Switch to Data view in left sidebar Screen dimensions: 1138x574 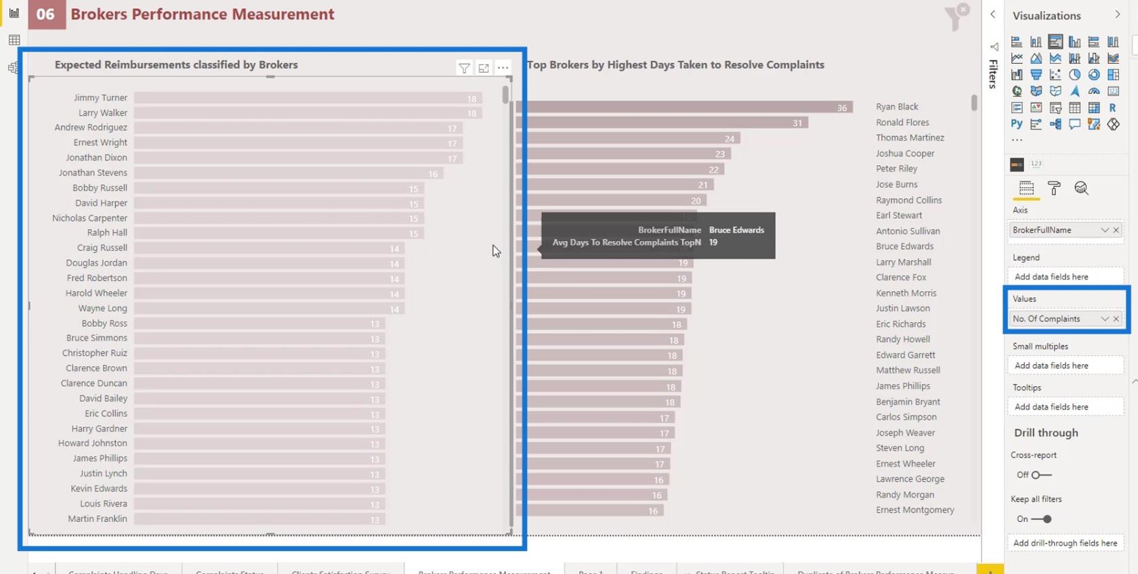pyautogui.click(x=14, y=41)
